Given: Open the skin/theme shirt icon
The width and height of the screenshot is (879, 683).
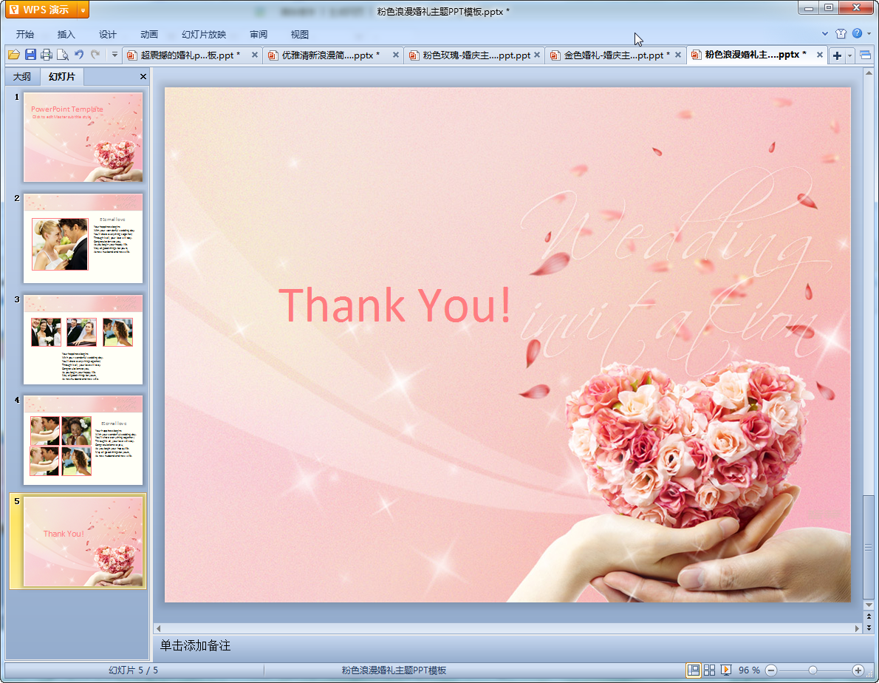Looking at the screenshot, I should pos(841,34).
